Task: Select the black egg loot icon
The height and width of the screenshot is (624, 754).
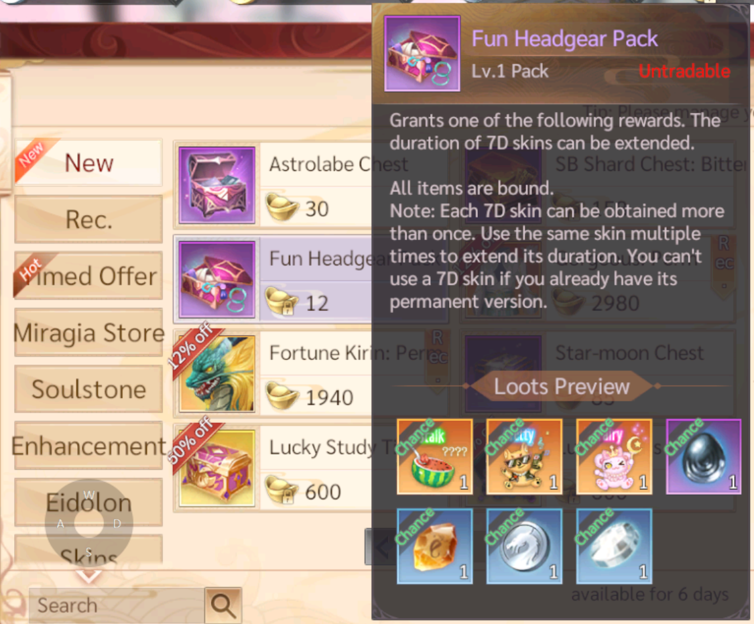Action: pos(704,456)
